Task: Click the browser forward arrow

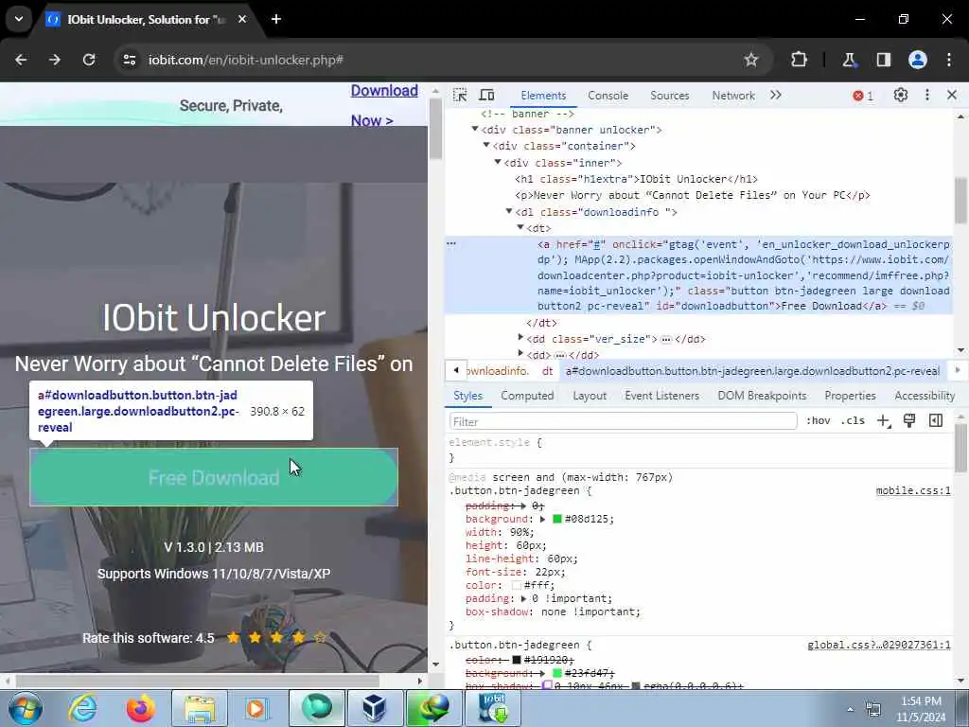Action: [55, 60]
